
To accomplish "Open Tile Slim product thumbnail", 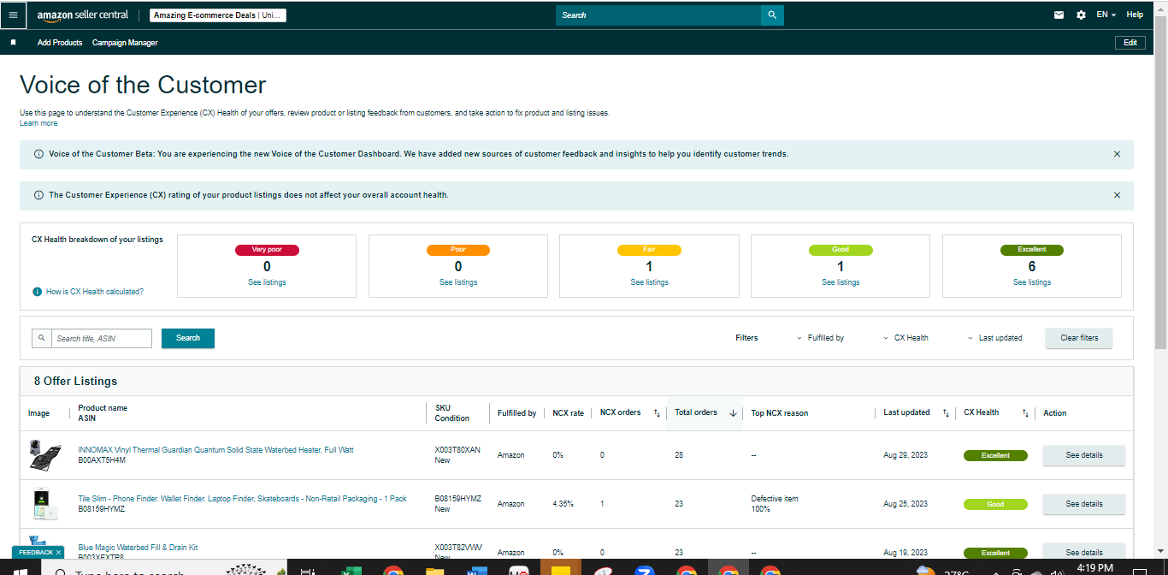I will point(45,504).
